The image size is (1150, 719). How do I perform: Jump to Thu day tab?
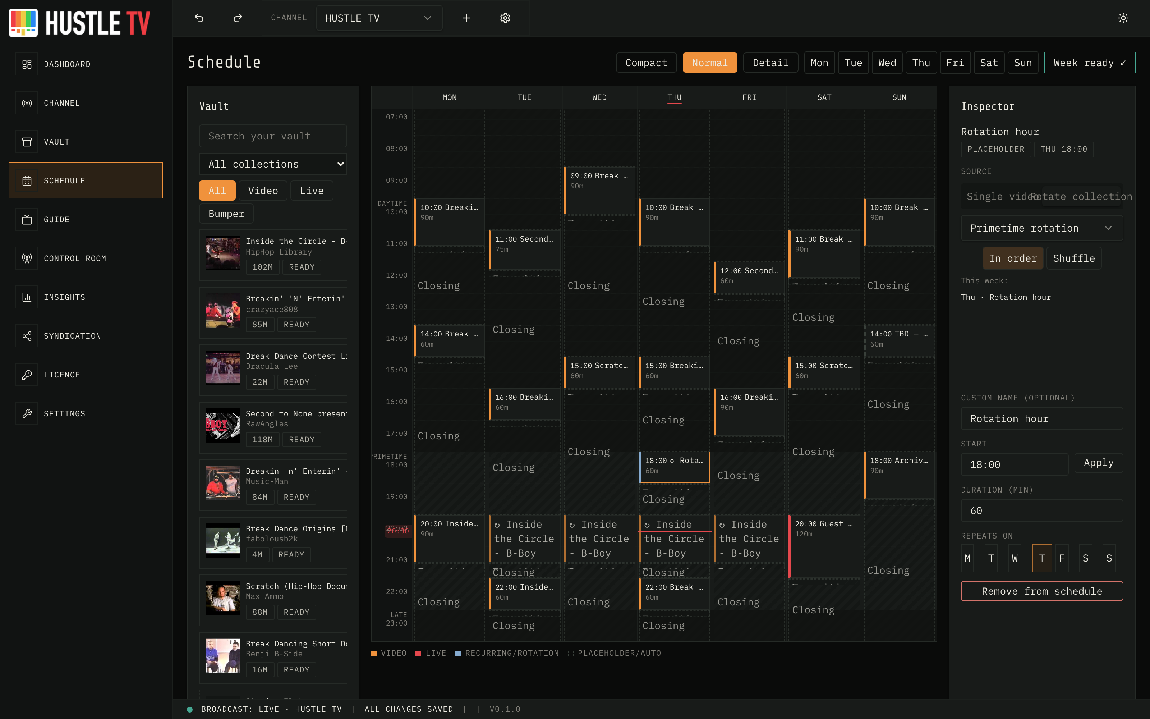(x=921, y=63)
